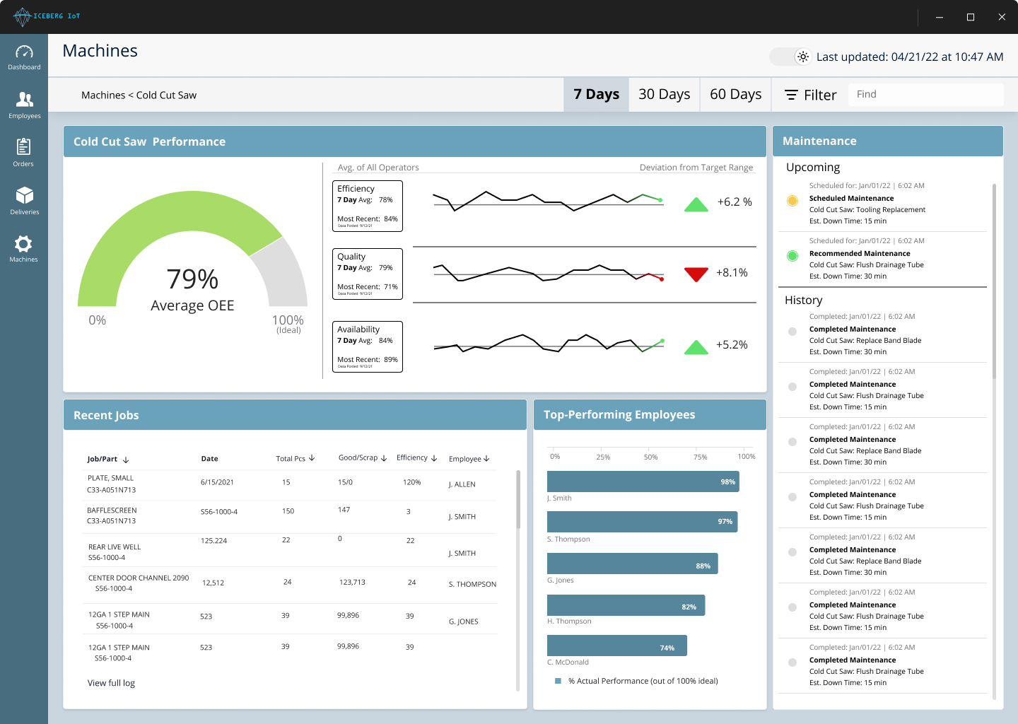Click orange Scheduled Maintenance status dot

(x=792, y=201)
